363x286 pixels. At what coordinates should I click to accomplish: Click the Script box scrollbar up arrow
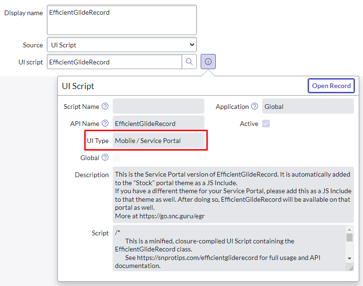coord(349,230)
